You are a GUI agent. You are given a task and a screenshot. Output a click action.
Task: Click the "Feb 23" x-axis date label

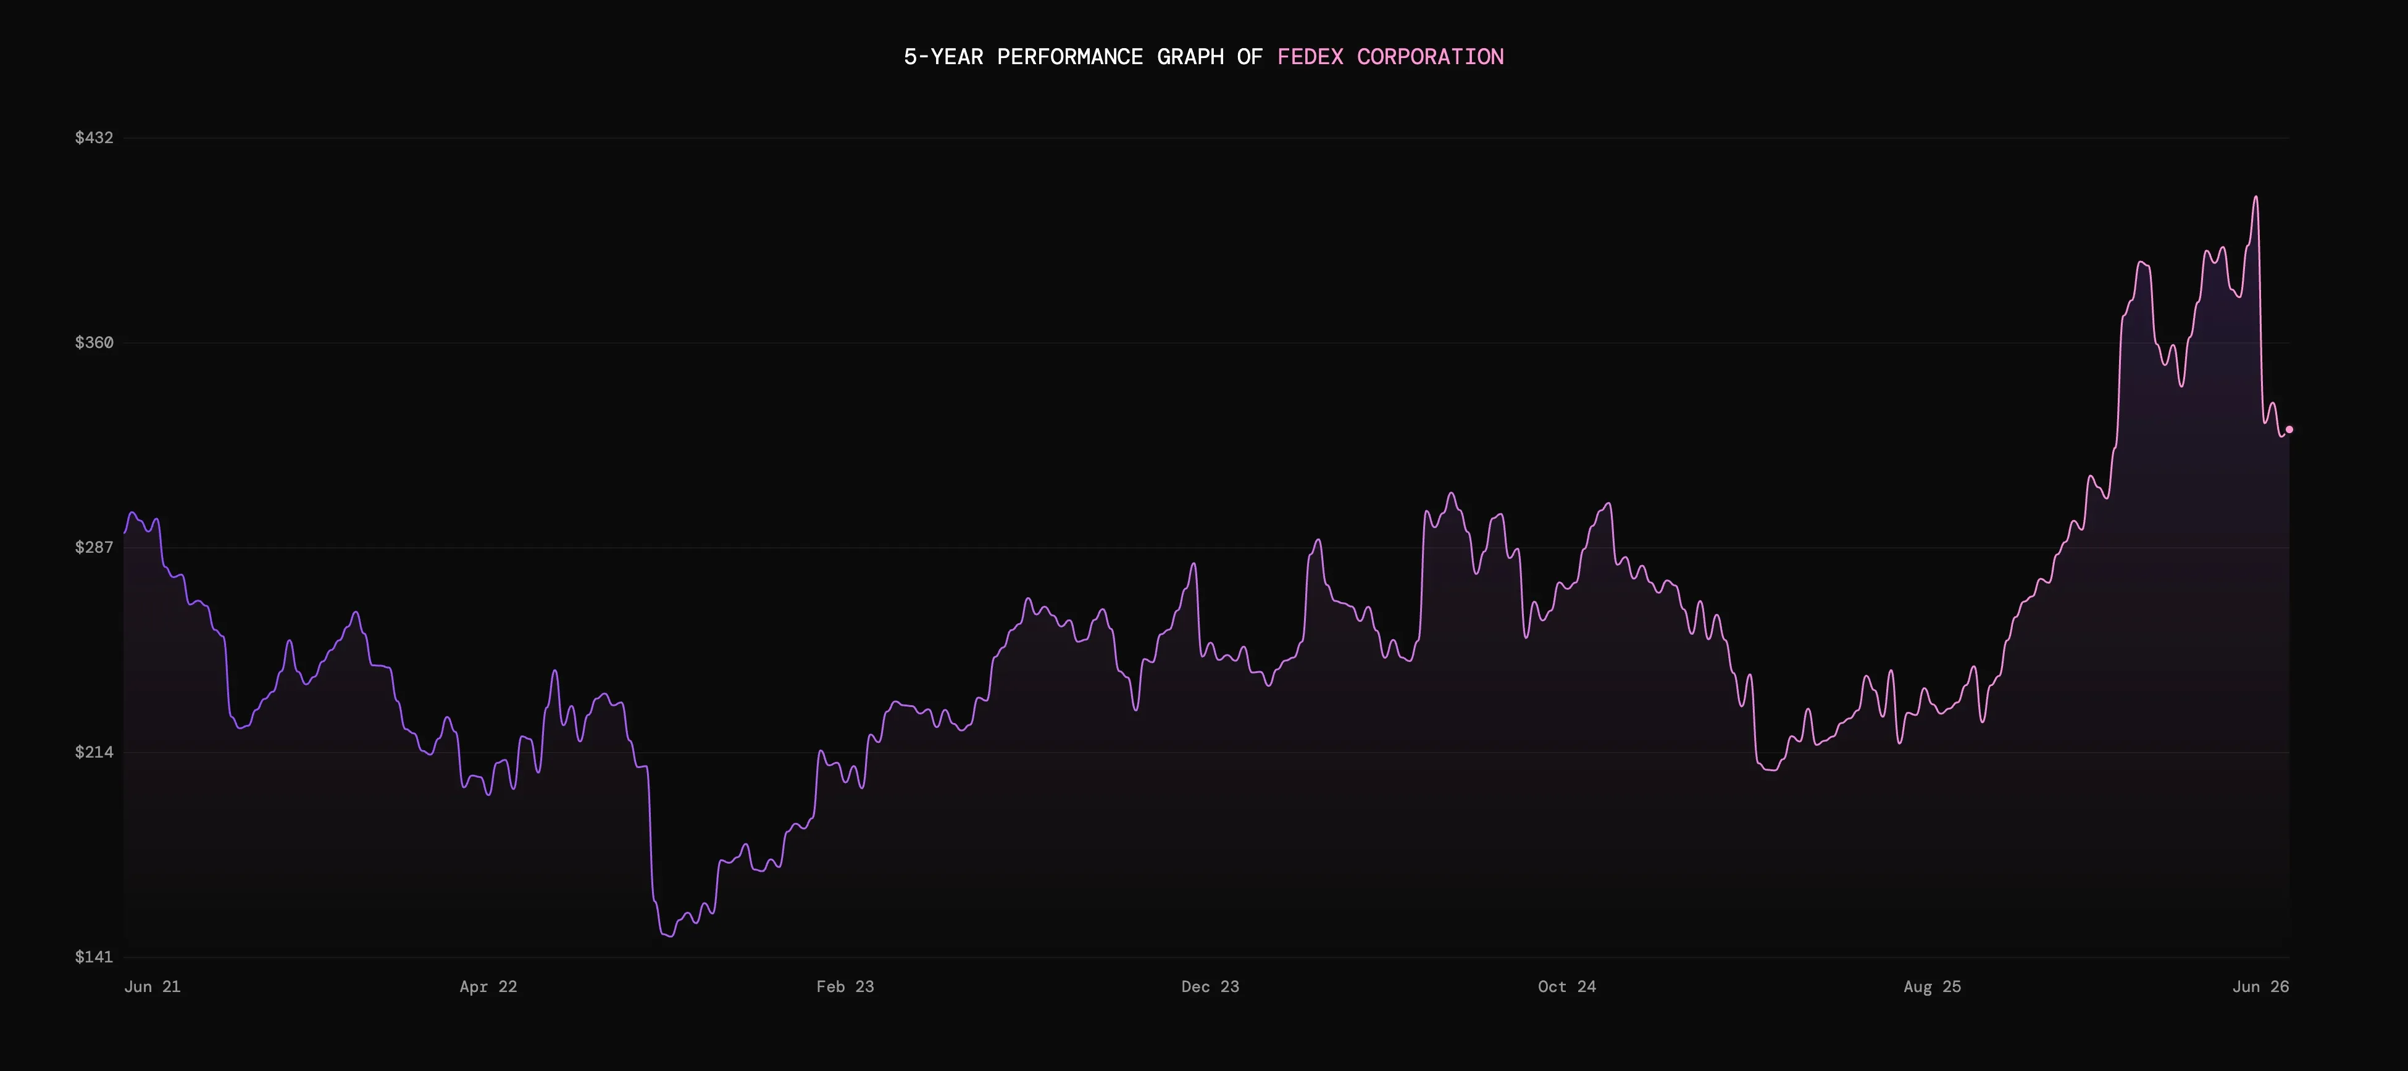coord(845,987)
